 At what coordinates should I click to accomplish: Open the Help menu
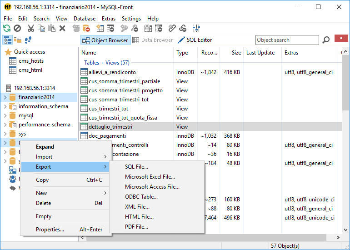(x=153, y=19)
